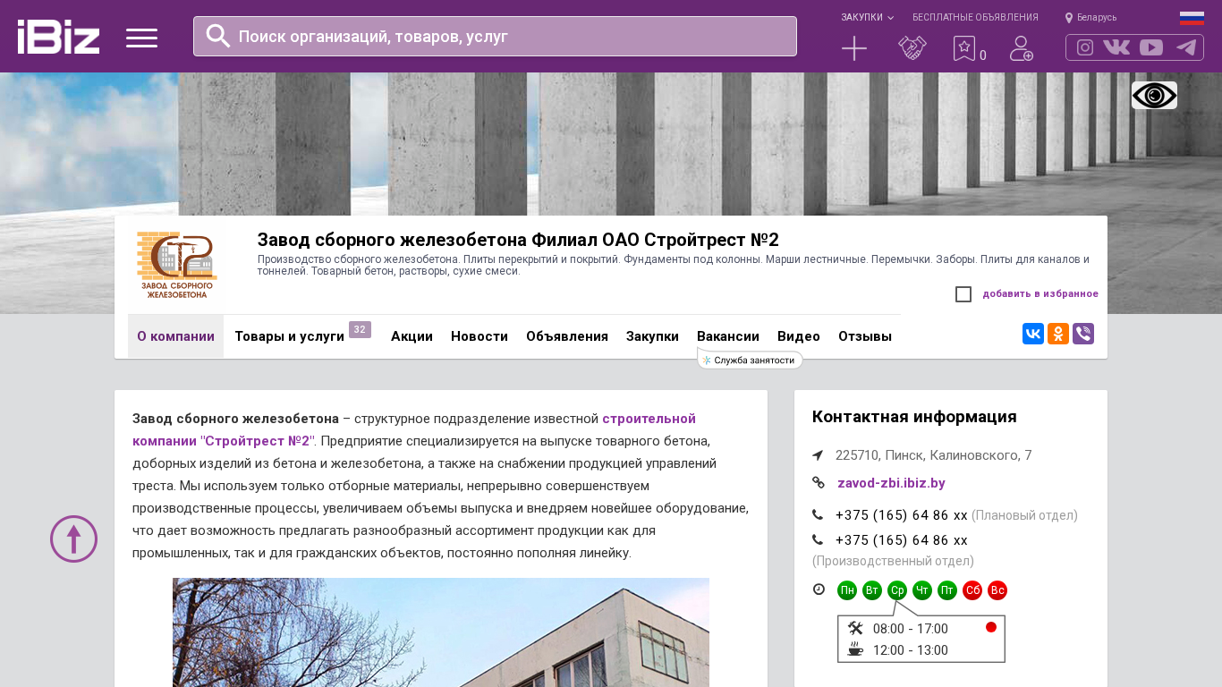1222x687 pixels.
Task: Click lunch break '12:00 - 13:00'
Action: click(911, 650)
